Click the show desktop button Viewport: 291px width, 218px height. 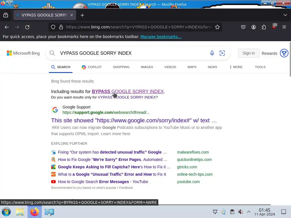(x=284, y=212)
